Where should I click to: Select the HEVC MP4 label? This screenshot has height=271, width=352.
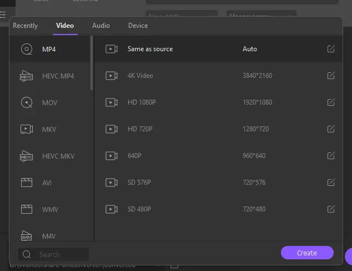(58, 76)
